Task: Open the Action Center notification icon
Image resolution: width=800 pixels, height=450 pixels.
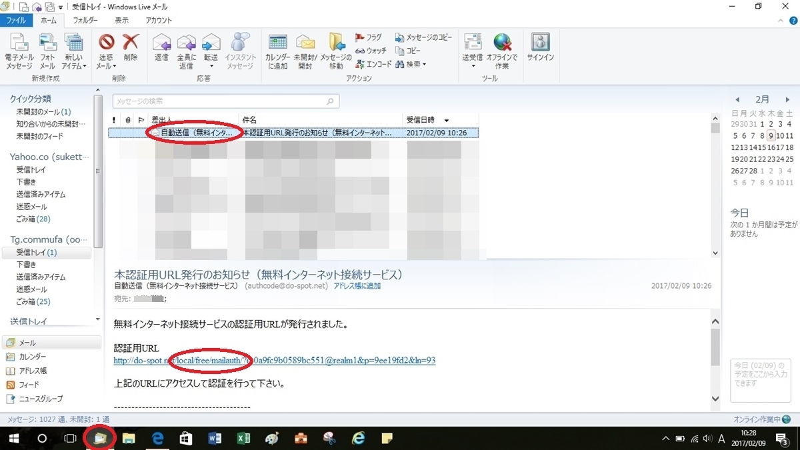Action: point(783,438)
